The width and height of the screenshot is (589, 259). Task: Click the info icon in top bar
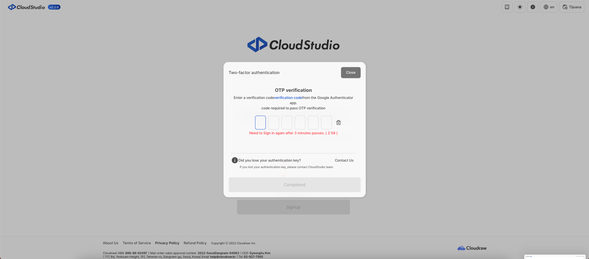tap(533, 7)
